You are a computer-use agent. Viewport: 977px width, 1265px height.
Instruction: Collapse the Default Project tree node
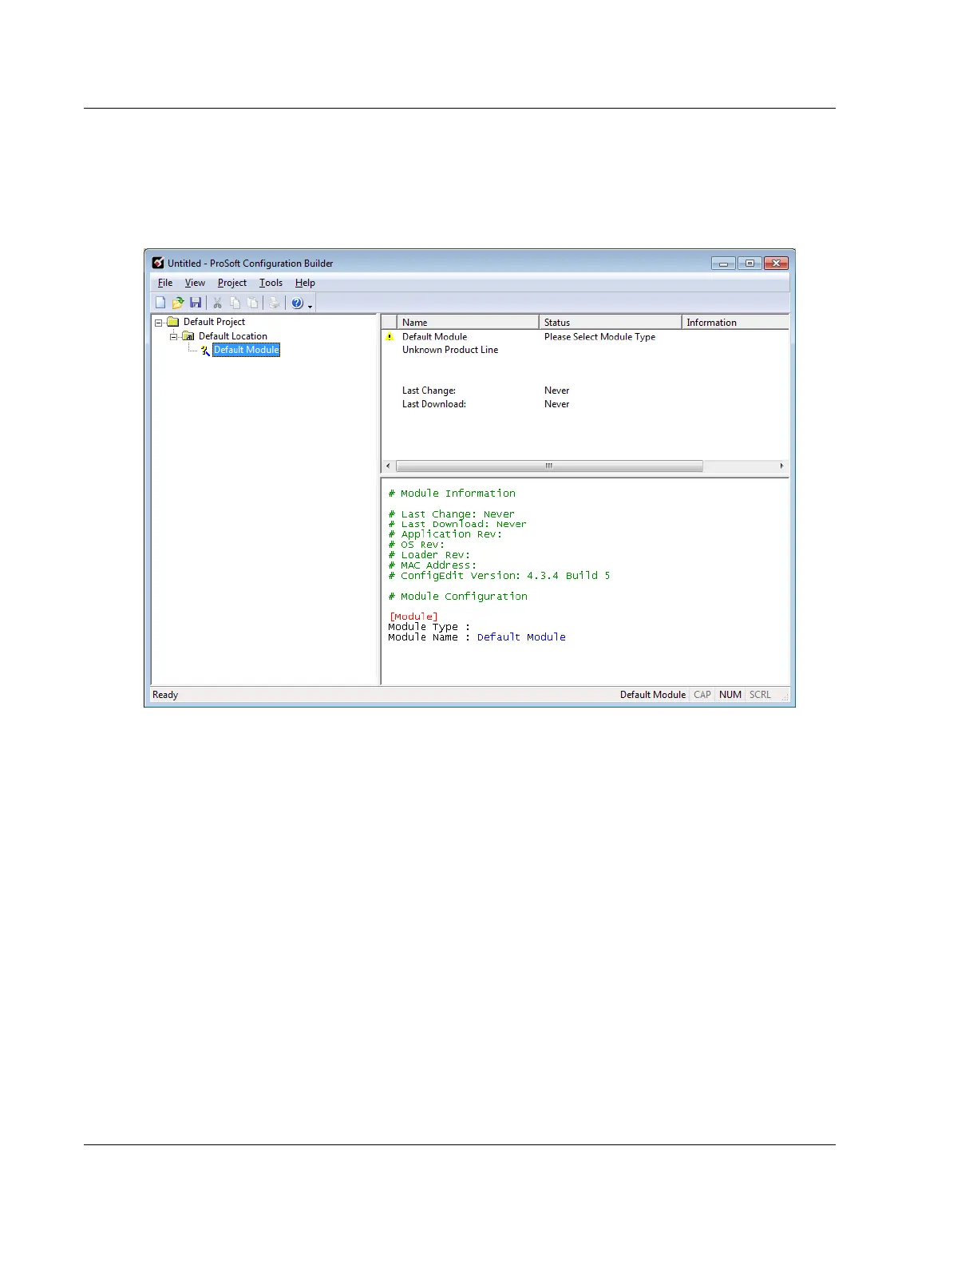[x=159, y=323]
